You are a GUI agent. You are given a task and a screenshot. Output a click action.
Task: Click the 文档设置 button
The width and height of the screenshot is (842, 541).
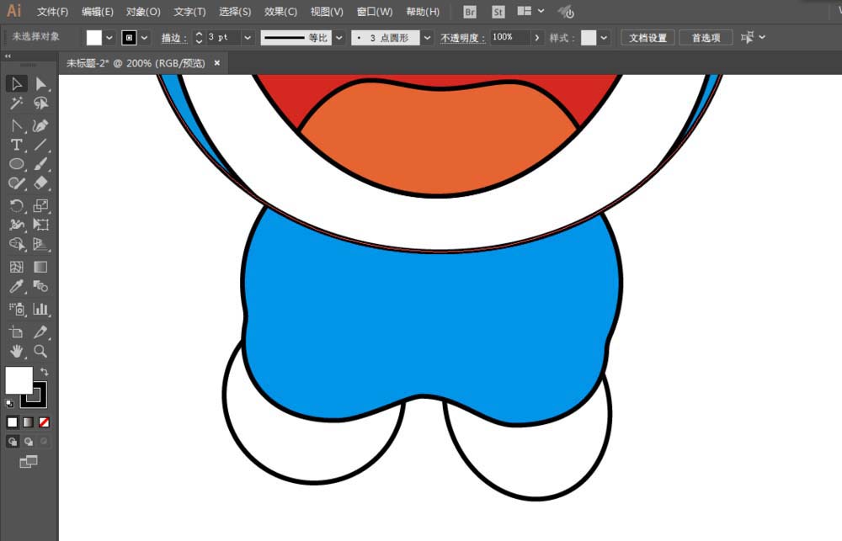coord(647,38)
